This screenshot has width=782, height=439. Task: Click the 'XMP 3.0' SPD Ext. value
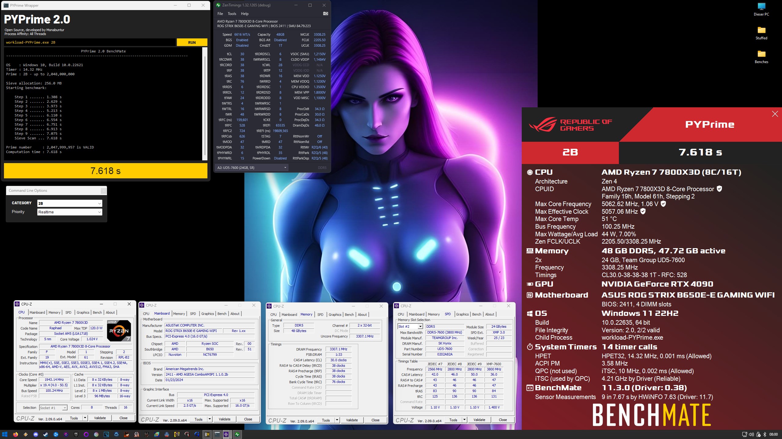pyautogui.click(x=499, y=332)
